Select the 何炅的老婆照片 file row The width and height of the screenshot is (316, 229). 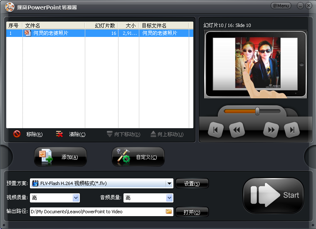[99, 33]
